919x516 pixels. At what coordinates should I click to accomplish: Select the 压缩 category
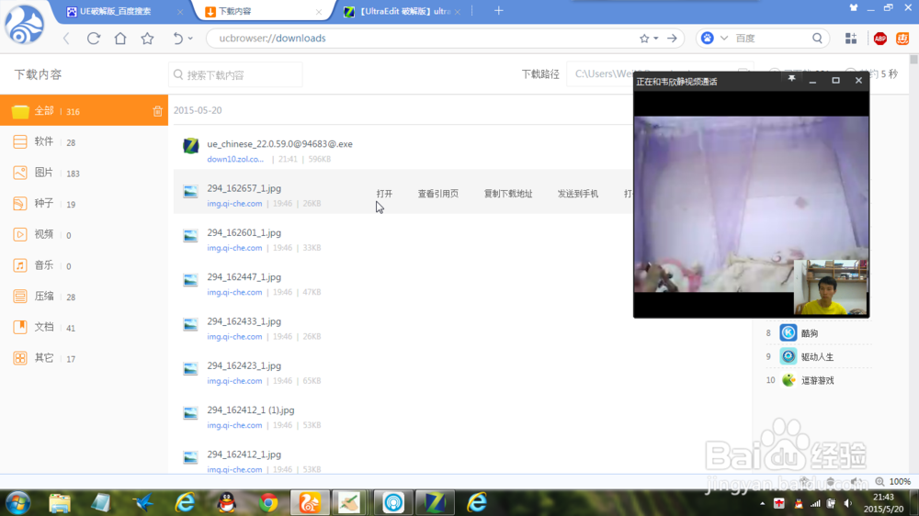[84, 297]
